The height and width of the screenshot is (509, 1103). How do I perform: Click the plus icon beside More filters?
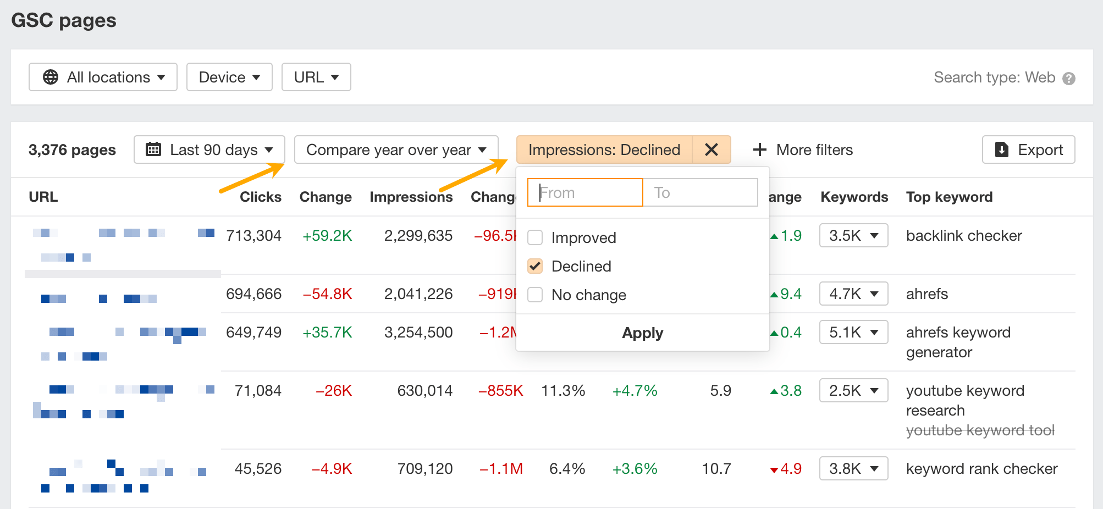click(759, 149)
